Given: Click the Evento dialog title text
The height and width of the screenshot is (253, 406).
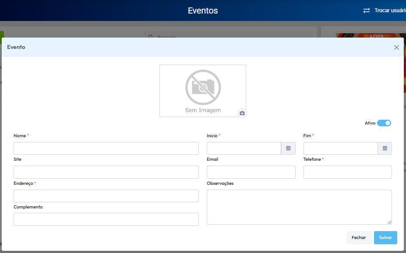Looking at the screenshot, I should tap(16, 47).
